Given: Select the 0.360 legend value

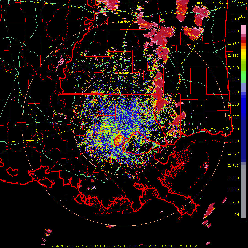Looking at the screenshot, I should (233, 178).
